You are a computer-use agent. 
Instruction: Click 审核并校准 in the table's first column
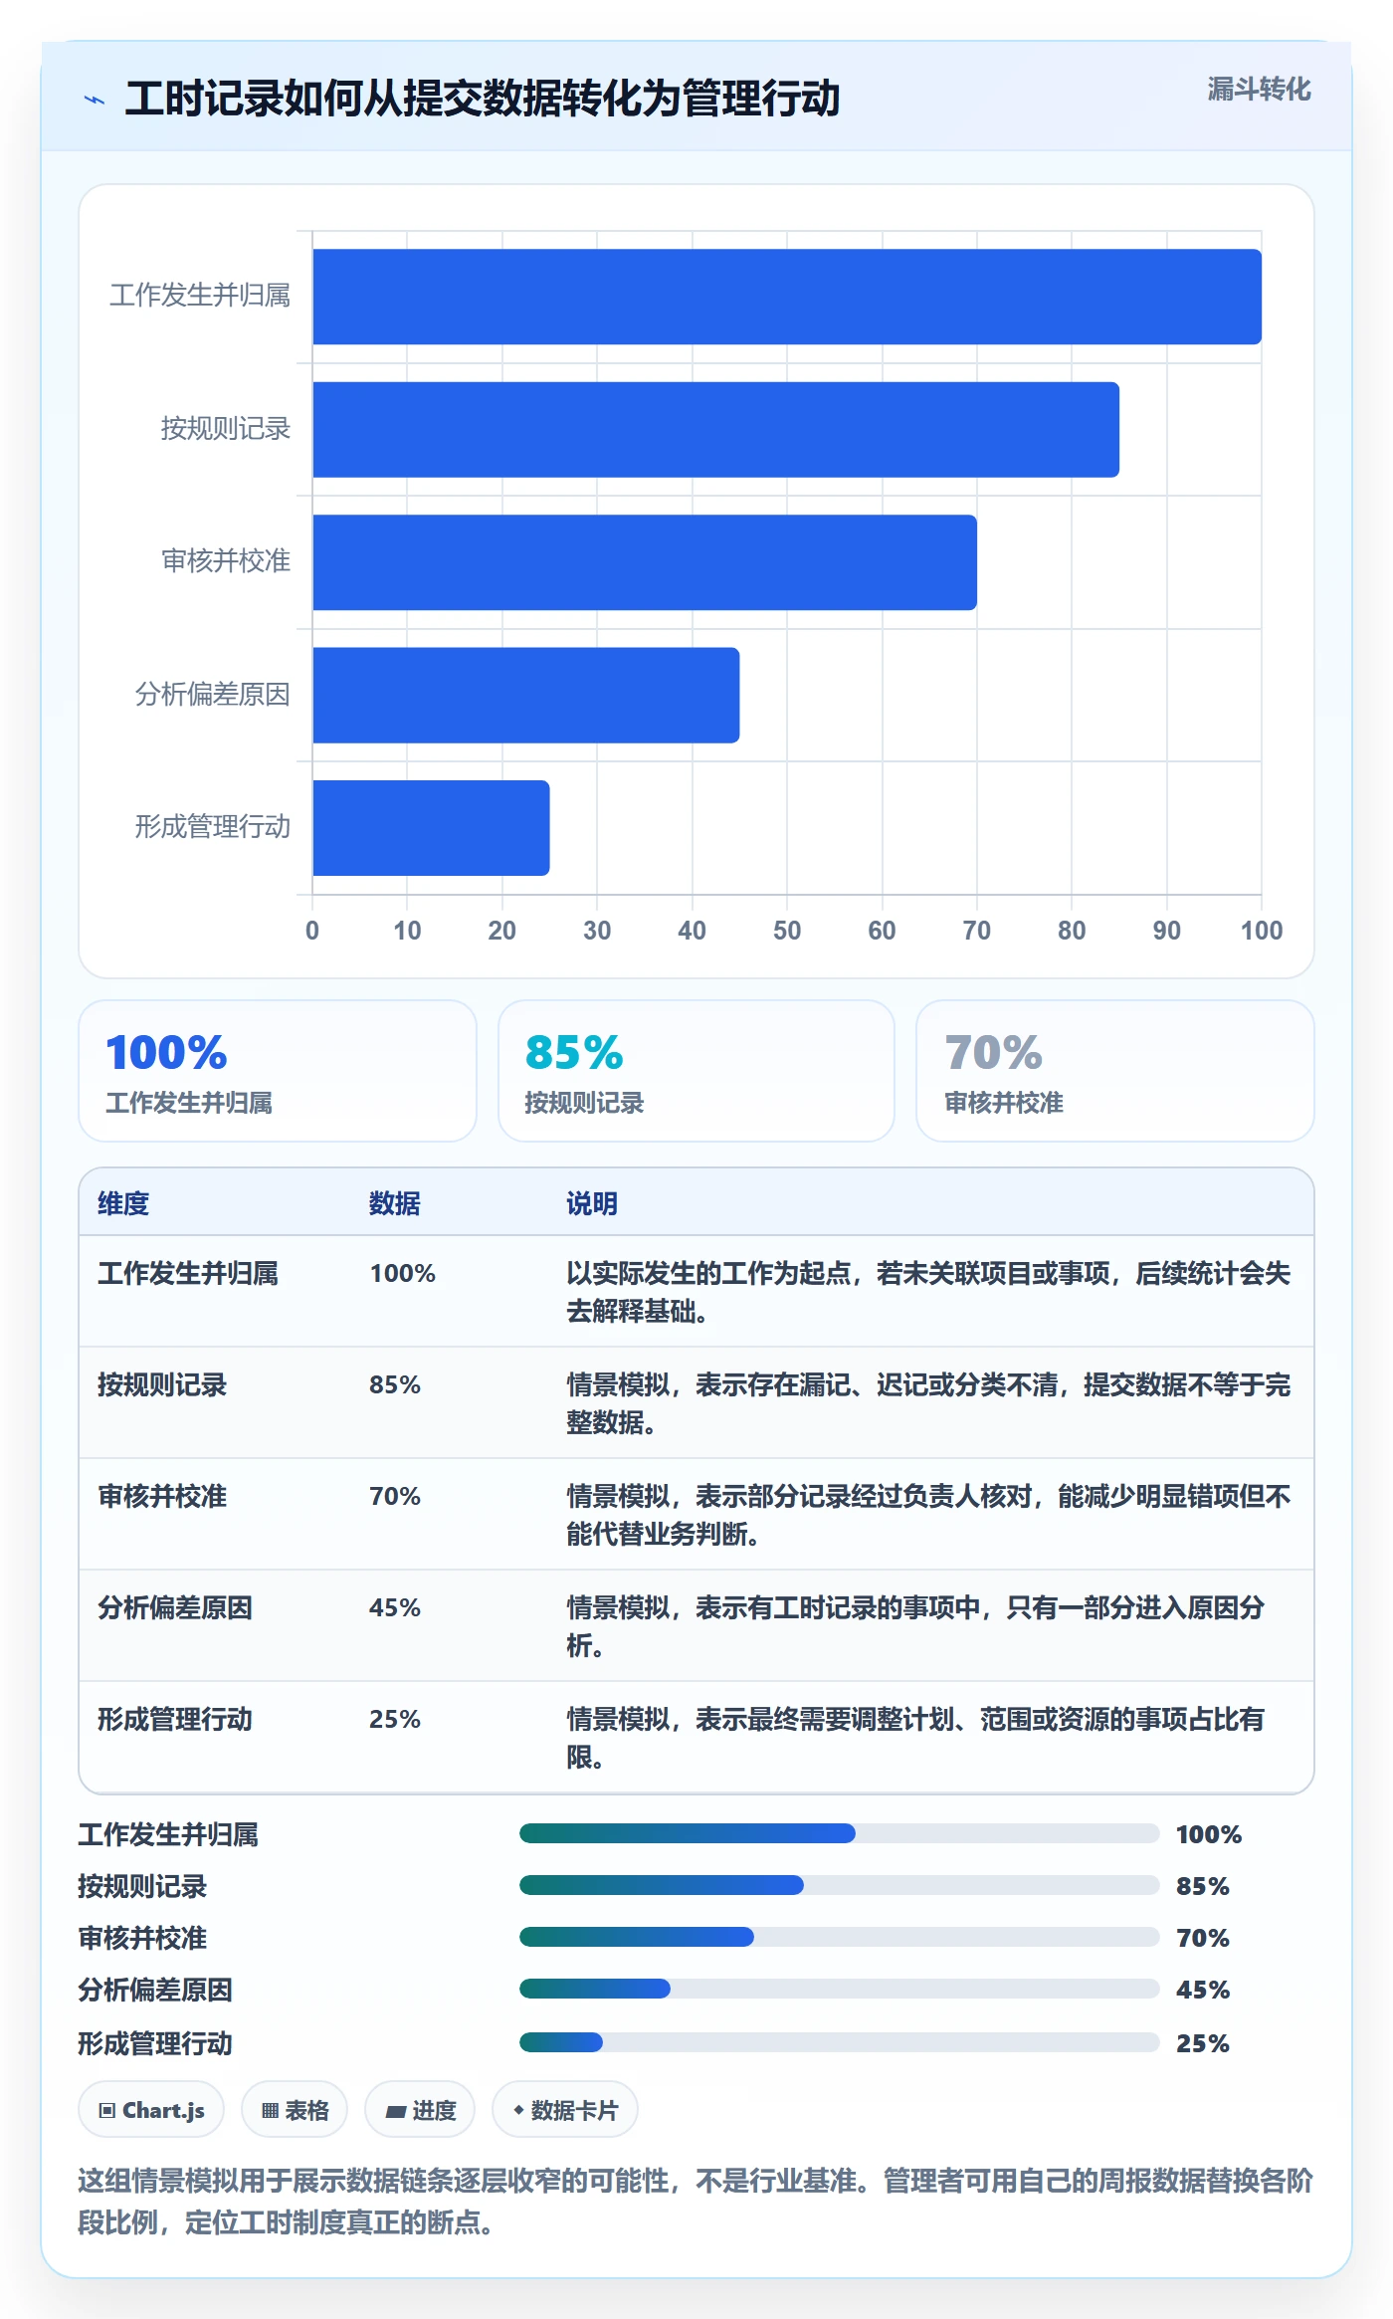coord(162,1496)
